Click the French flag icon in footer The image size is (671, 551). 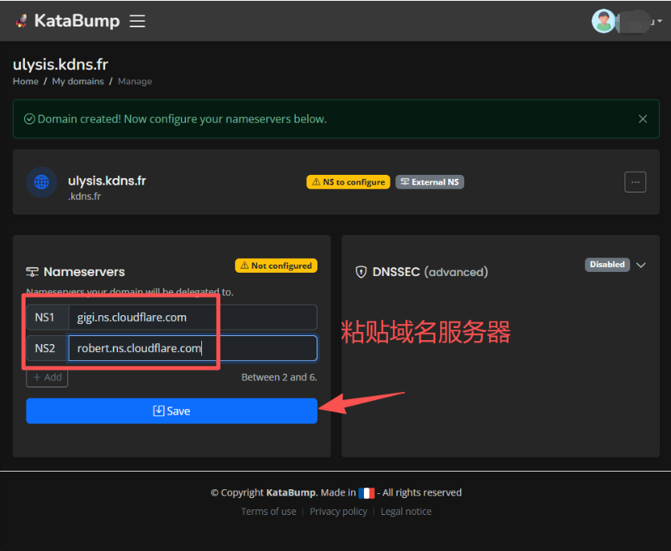[366, 493]
